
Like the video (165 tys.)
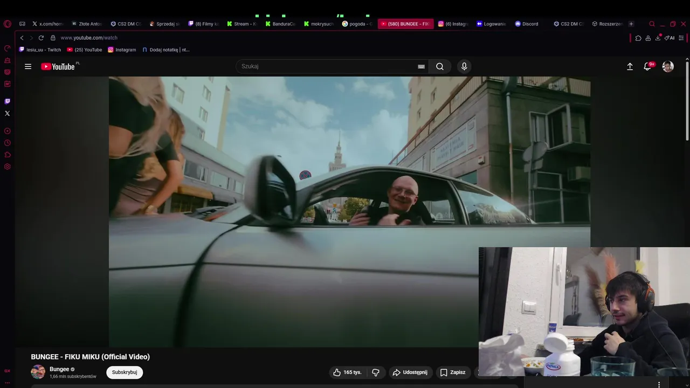coord(347,372)
